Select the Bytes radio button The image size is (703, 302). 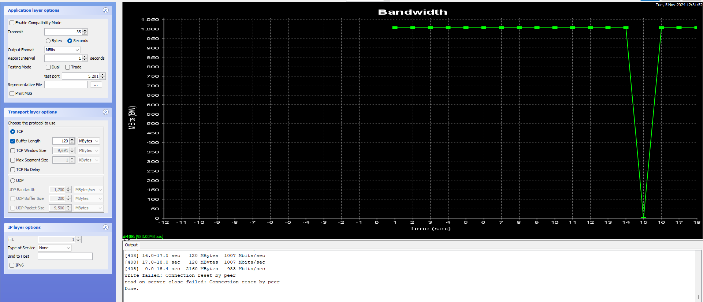[48, 41]
